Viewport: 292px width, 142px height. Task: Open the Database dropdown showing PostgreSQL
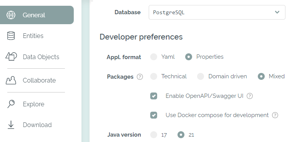pos(217,12)
